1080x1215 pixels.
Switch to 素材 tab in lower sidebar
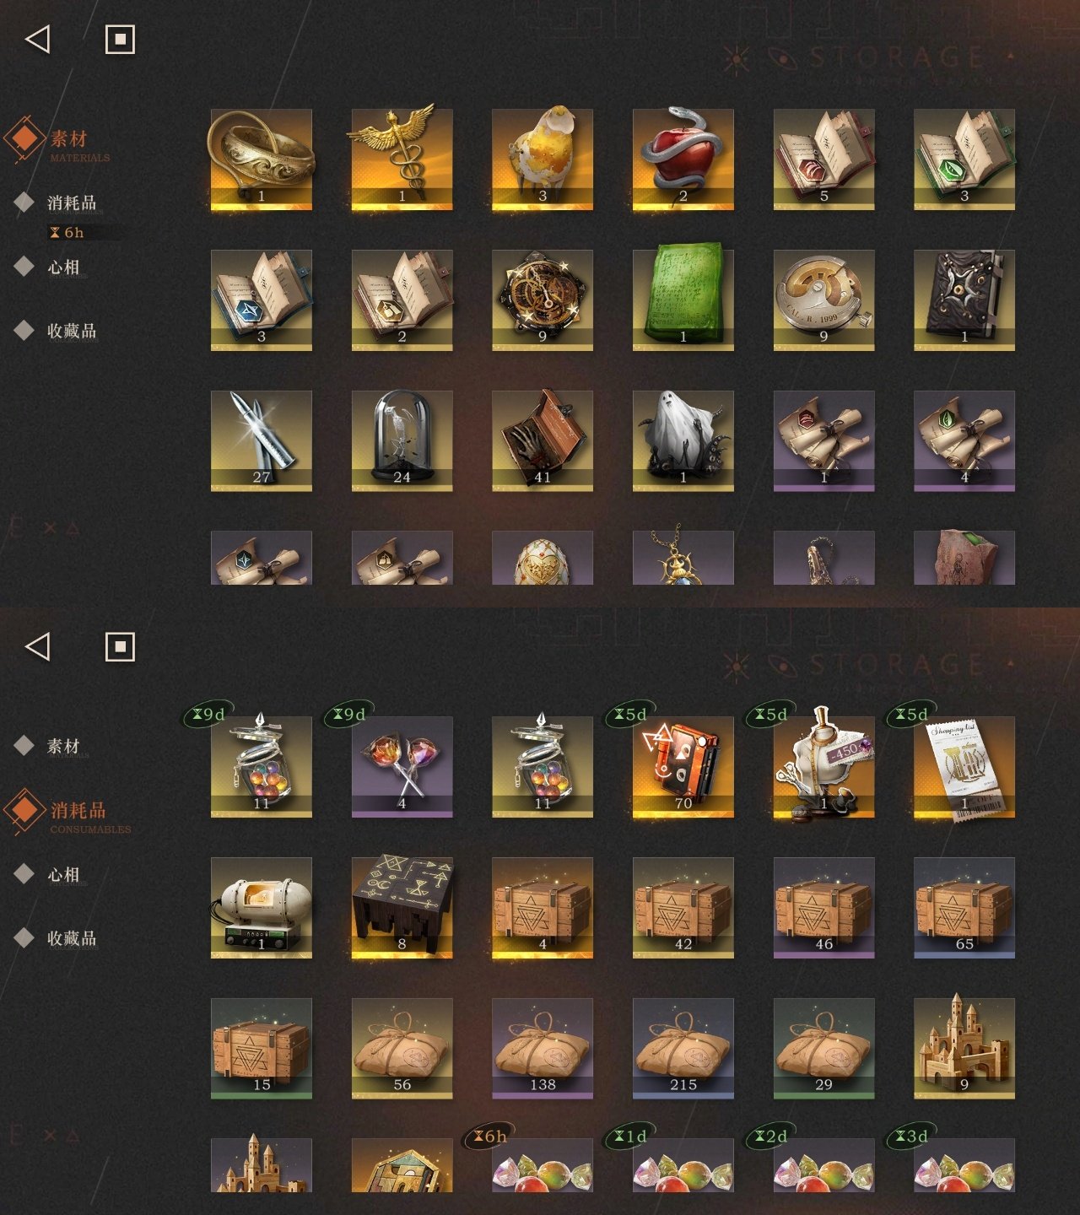(63, 746)
